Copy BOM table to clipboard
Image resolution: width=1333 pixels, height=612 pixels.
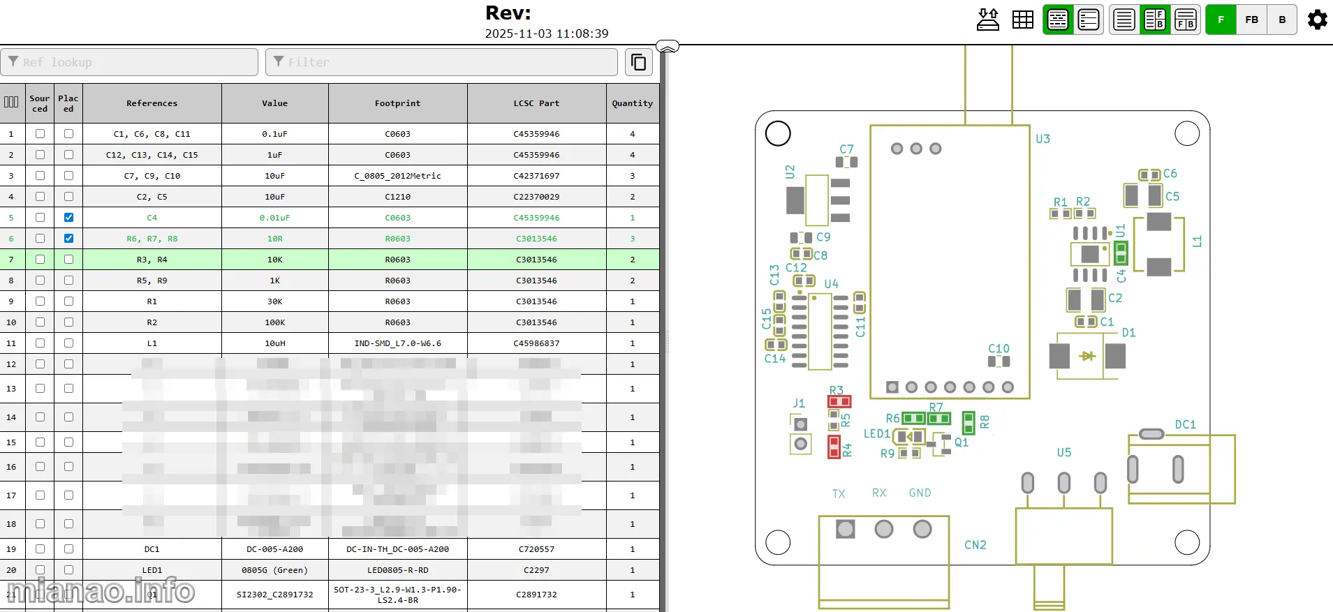coord(638,62)
